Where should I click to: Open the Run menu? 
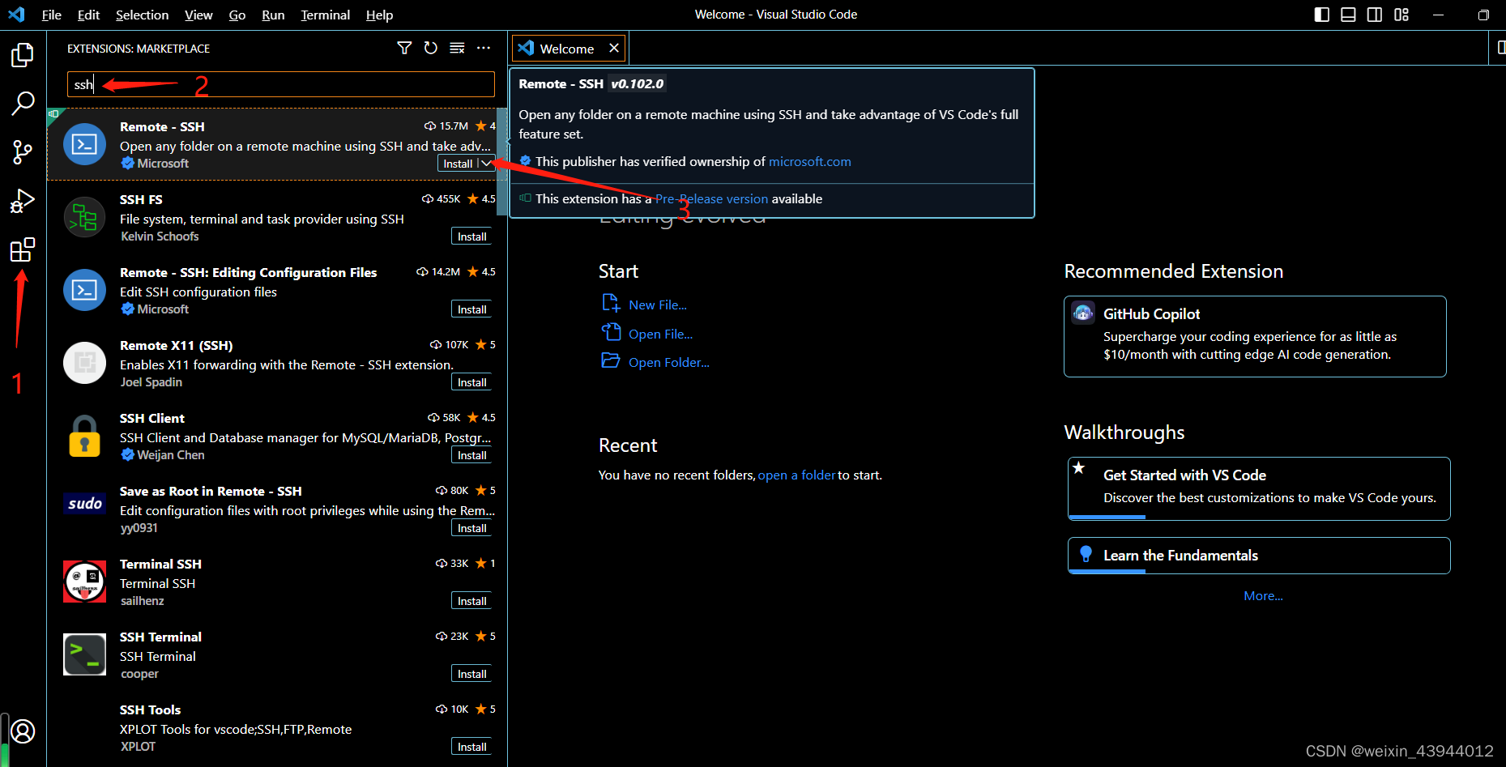pyautogui.click(x=273, y=15)
